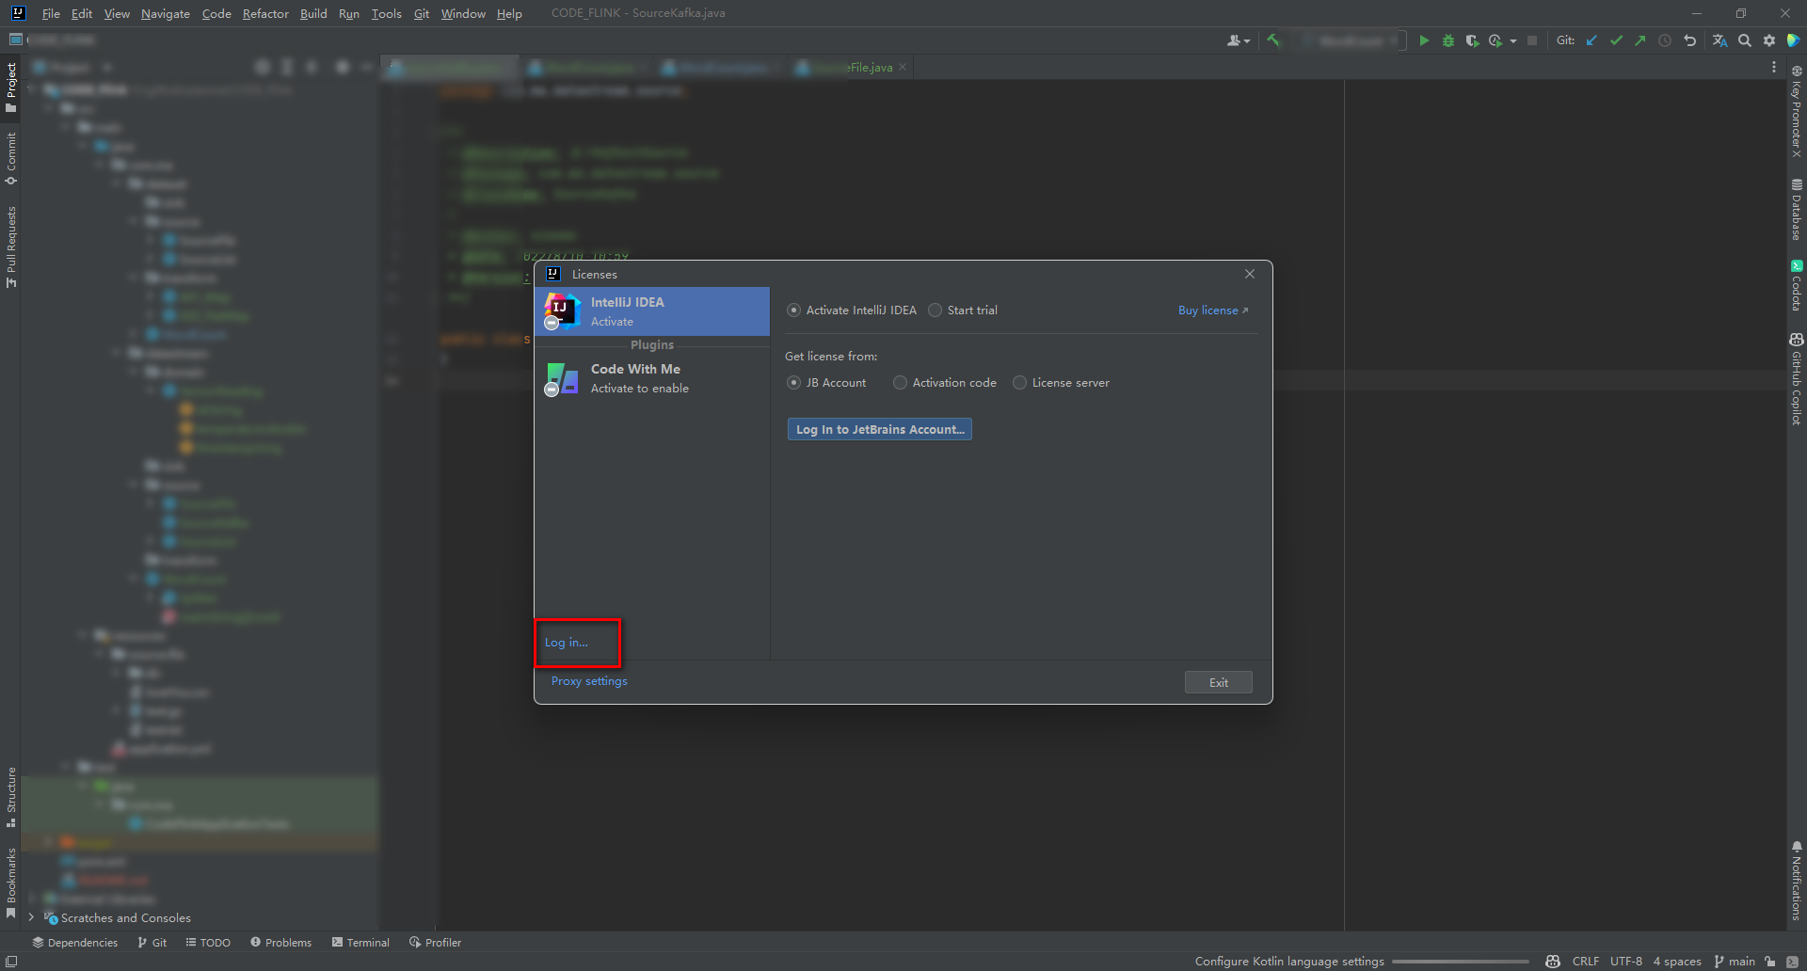Show Git history clock icon
1807x971 pixels.
pos(1665,40)
